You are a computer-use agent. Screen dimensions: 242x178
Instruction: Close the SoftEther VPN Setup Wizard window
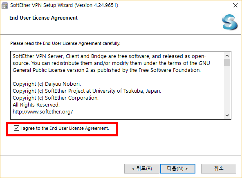(x=235, y=5)
